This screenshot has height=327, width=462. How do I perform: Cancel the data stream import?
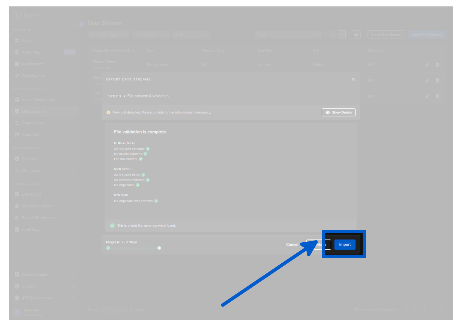292,245
